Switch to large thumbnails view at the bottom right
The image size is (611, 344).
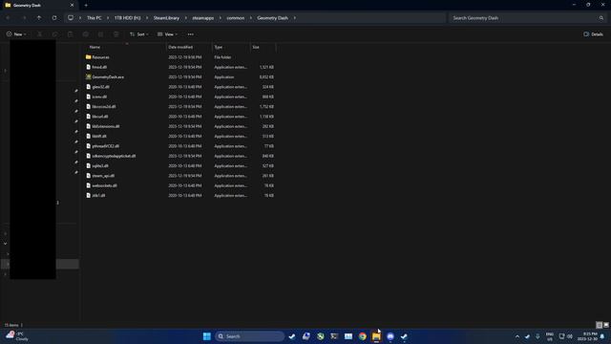606,325
